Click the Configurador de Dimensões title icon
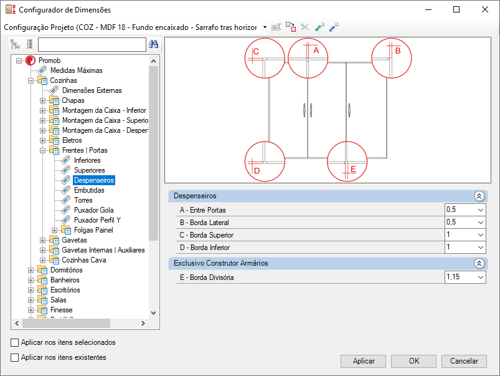This screenshot has height=376, width=500. tap(10, 9)
